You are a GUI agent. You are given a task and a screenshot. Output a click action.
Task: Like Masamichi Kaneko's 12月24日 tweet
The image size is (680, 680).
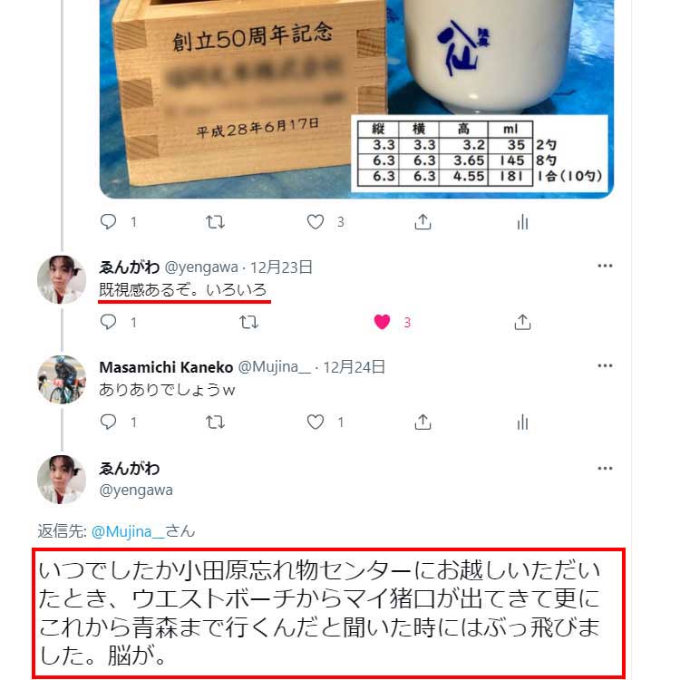316,422
